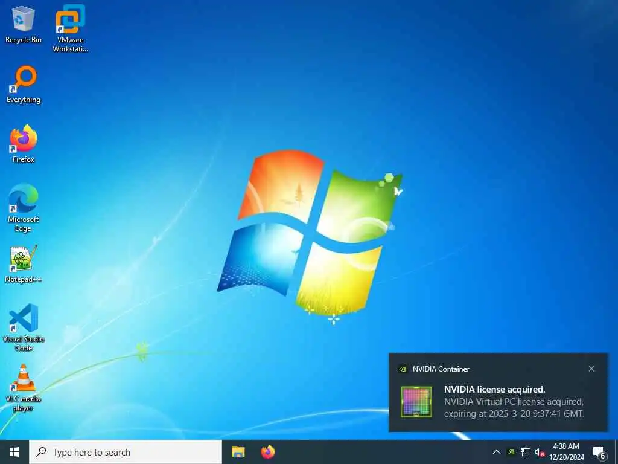This screenshot has width=618, height=464.
Task: Open the Action Center notifications icon
Action: [599, 453]
